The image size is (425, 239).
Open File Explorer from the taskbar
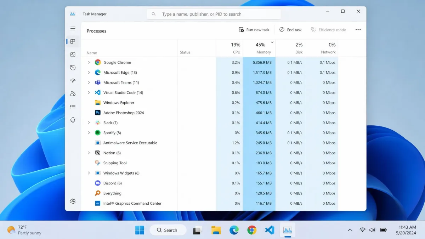tap(216, 230)
